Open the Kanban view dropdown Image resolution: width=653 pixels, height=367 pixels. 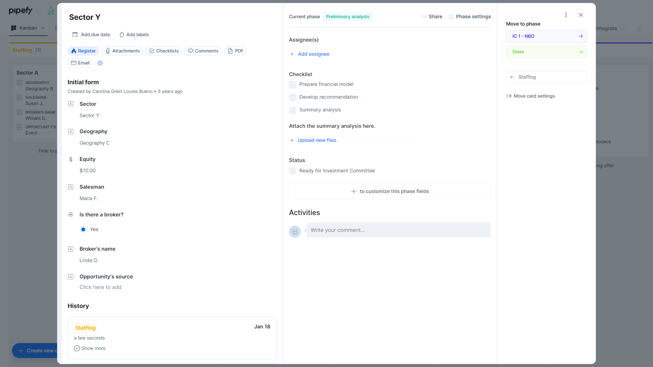(x=43, y=28)
